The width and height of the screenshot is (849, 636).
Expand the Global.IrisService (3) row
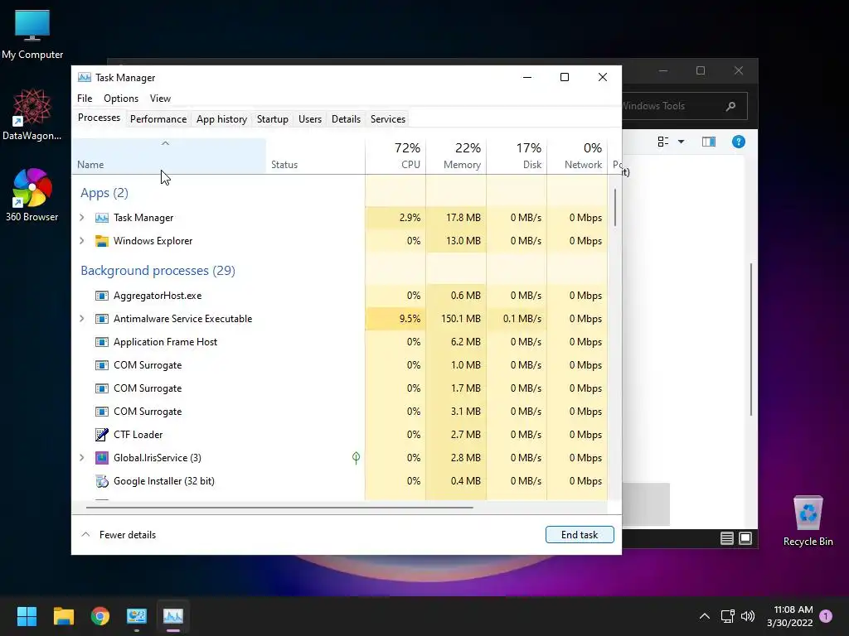click(82, 457)
